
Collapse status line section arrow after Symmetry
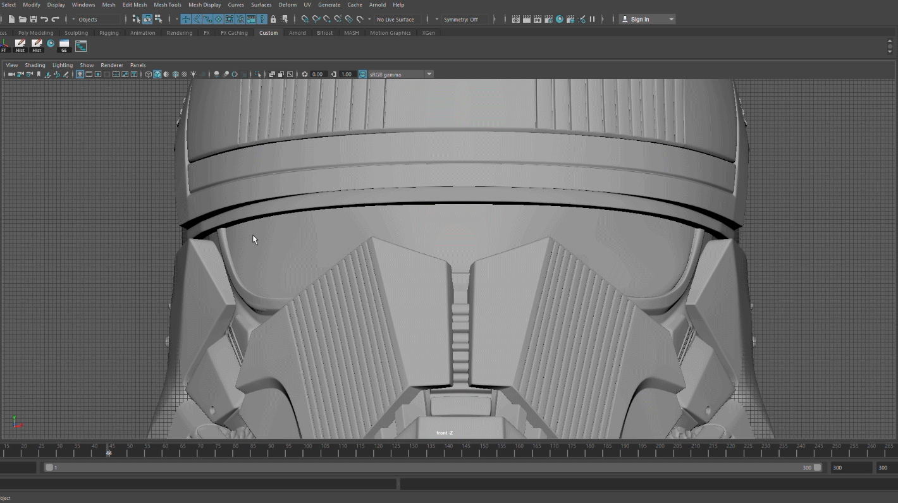(x=494, y=20)
